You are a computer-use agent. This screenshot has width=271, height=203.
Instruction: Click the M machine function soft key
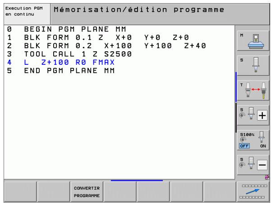pos(253,41)
